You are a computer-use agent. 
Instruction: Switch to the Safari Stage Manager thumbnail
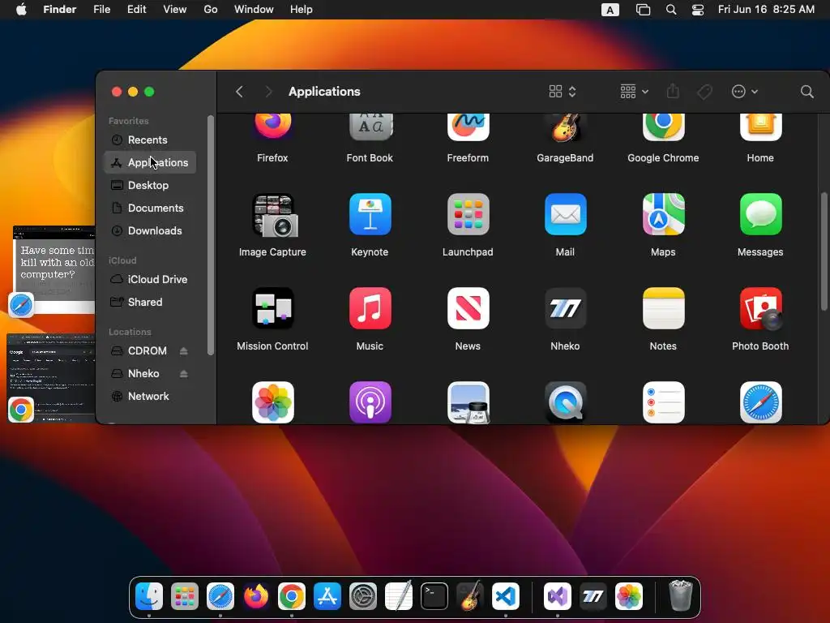click(53, 270)
